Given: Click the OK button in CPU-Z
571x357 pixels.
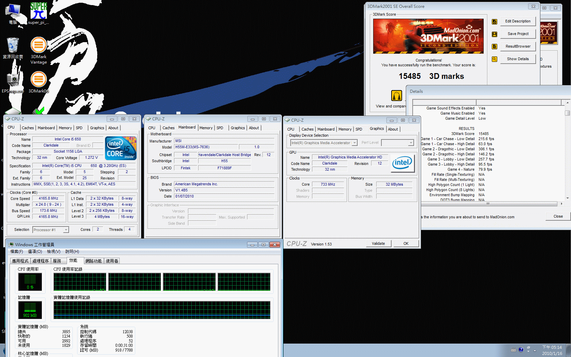Looking at the screenshot, I should 406,244.
